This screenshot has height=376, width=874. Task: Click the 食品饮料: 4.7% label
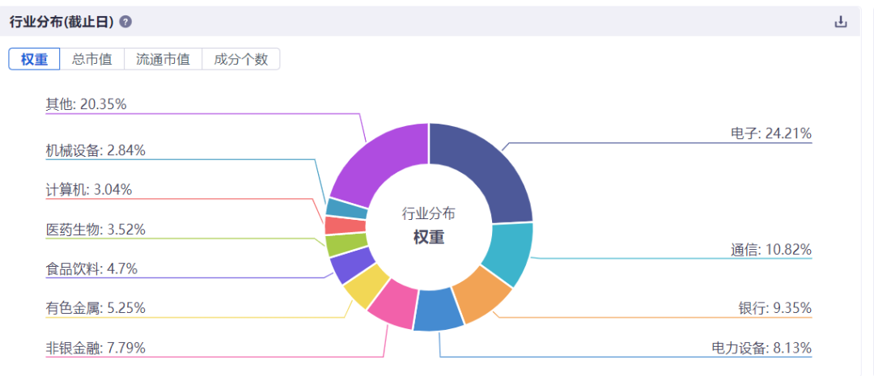91,269
